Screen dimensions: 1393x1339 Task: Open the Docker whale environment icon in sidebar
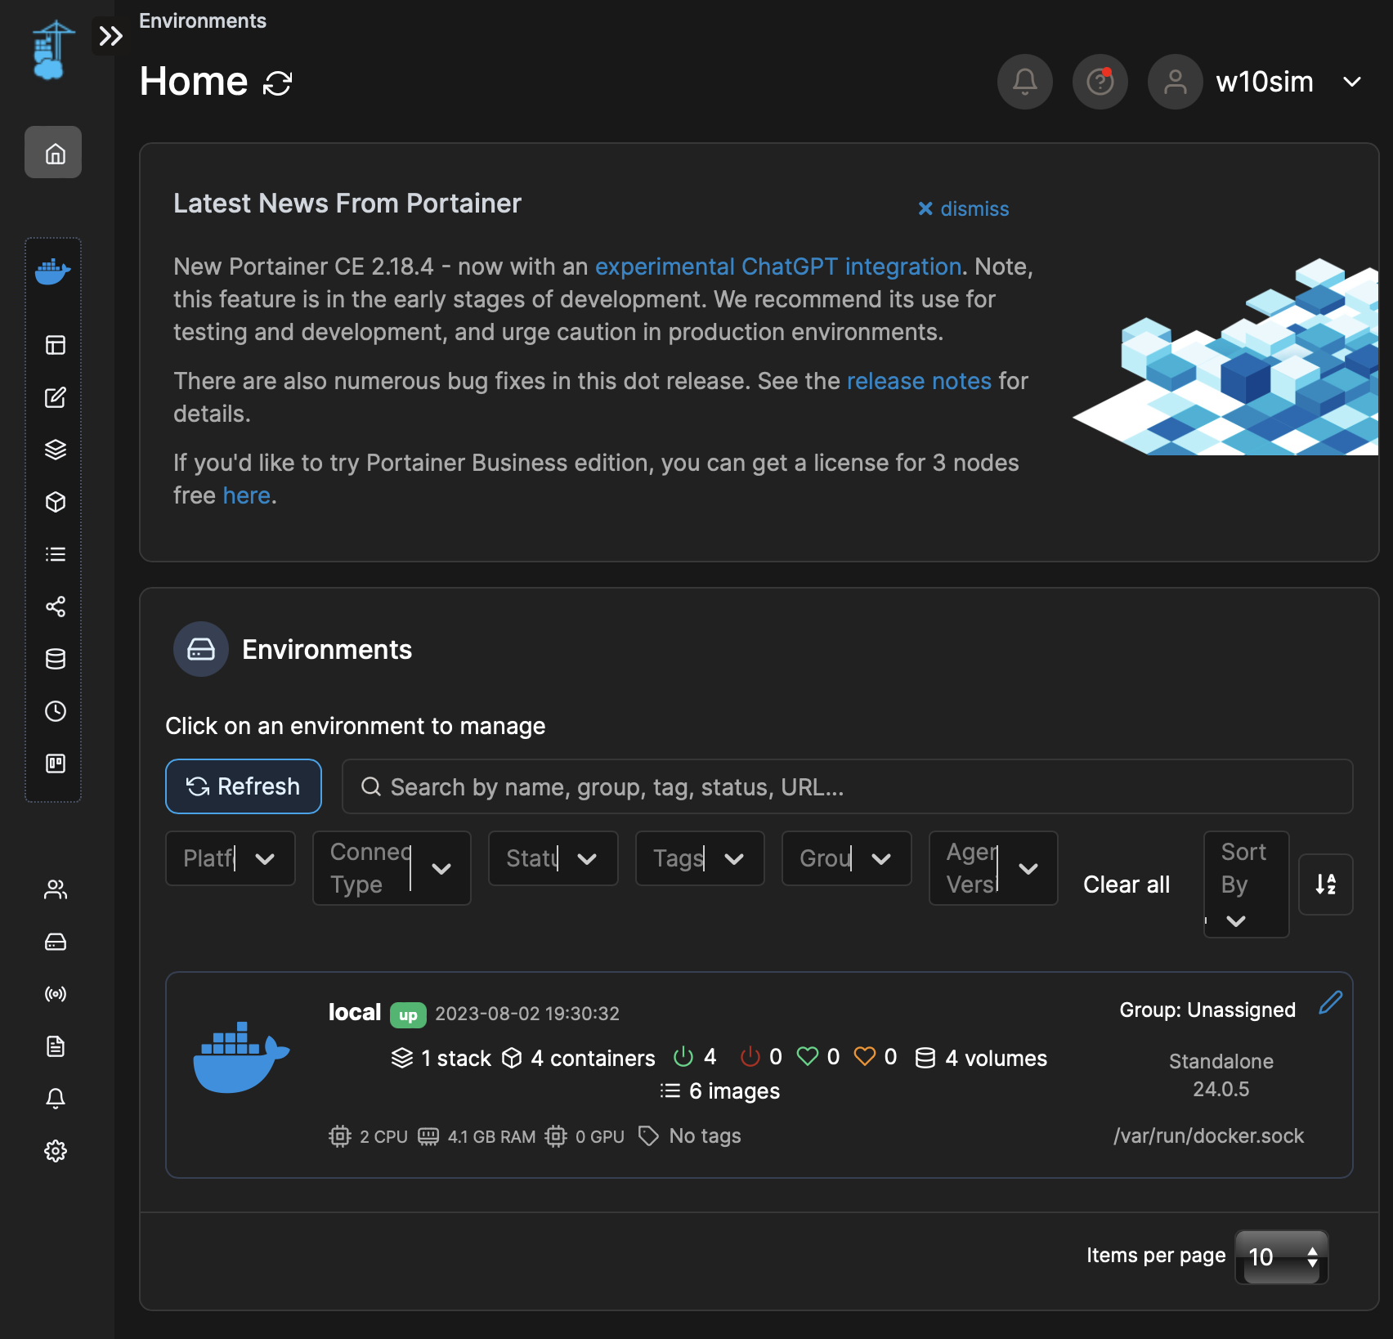53,271
